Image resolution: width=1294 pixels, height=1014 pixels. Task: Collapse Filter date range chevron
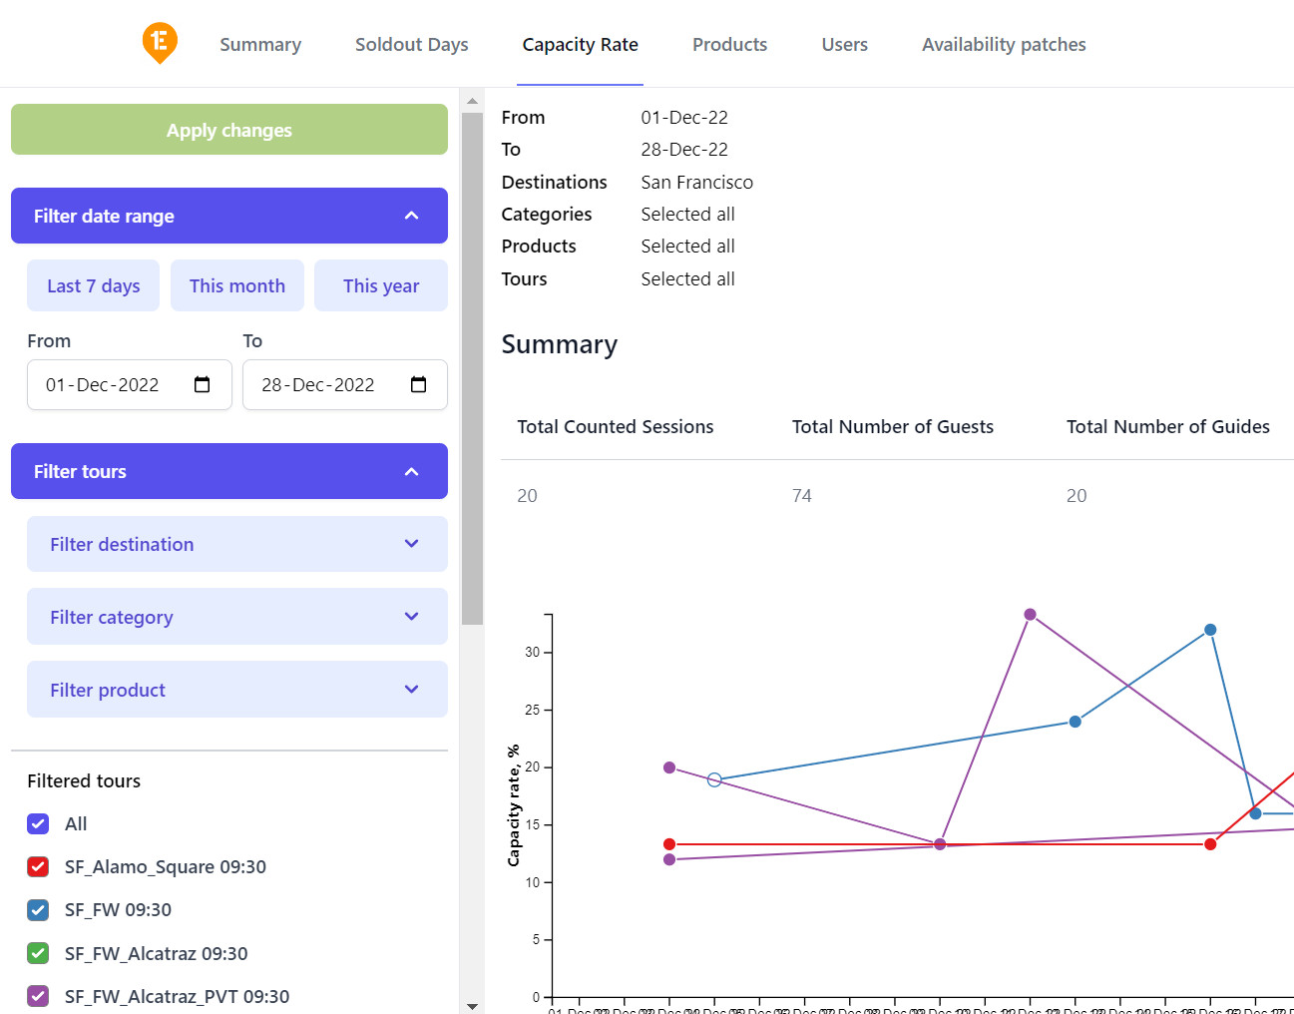(412, 216)
